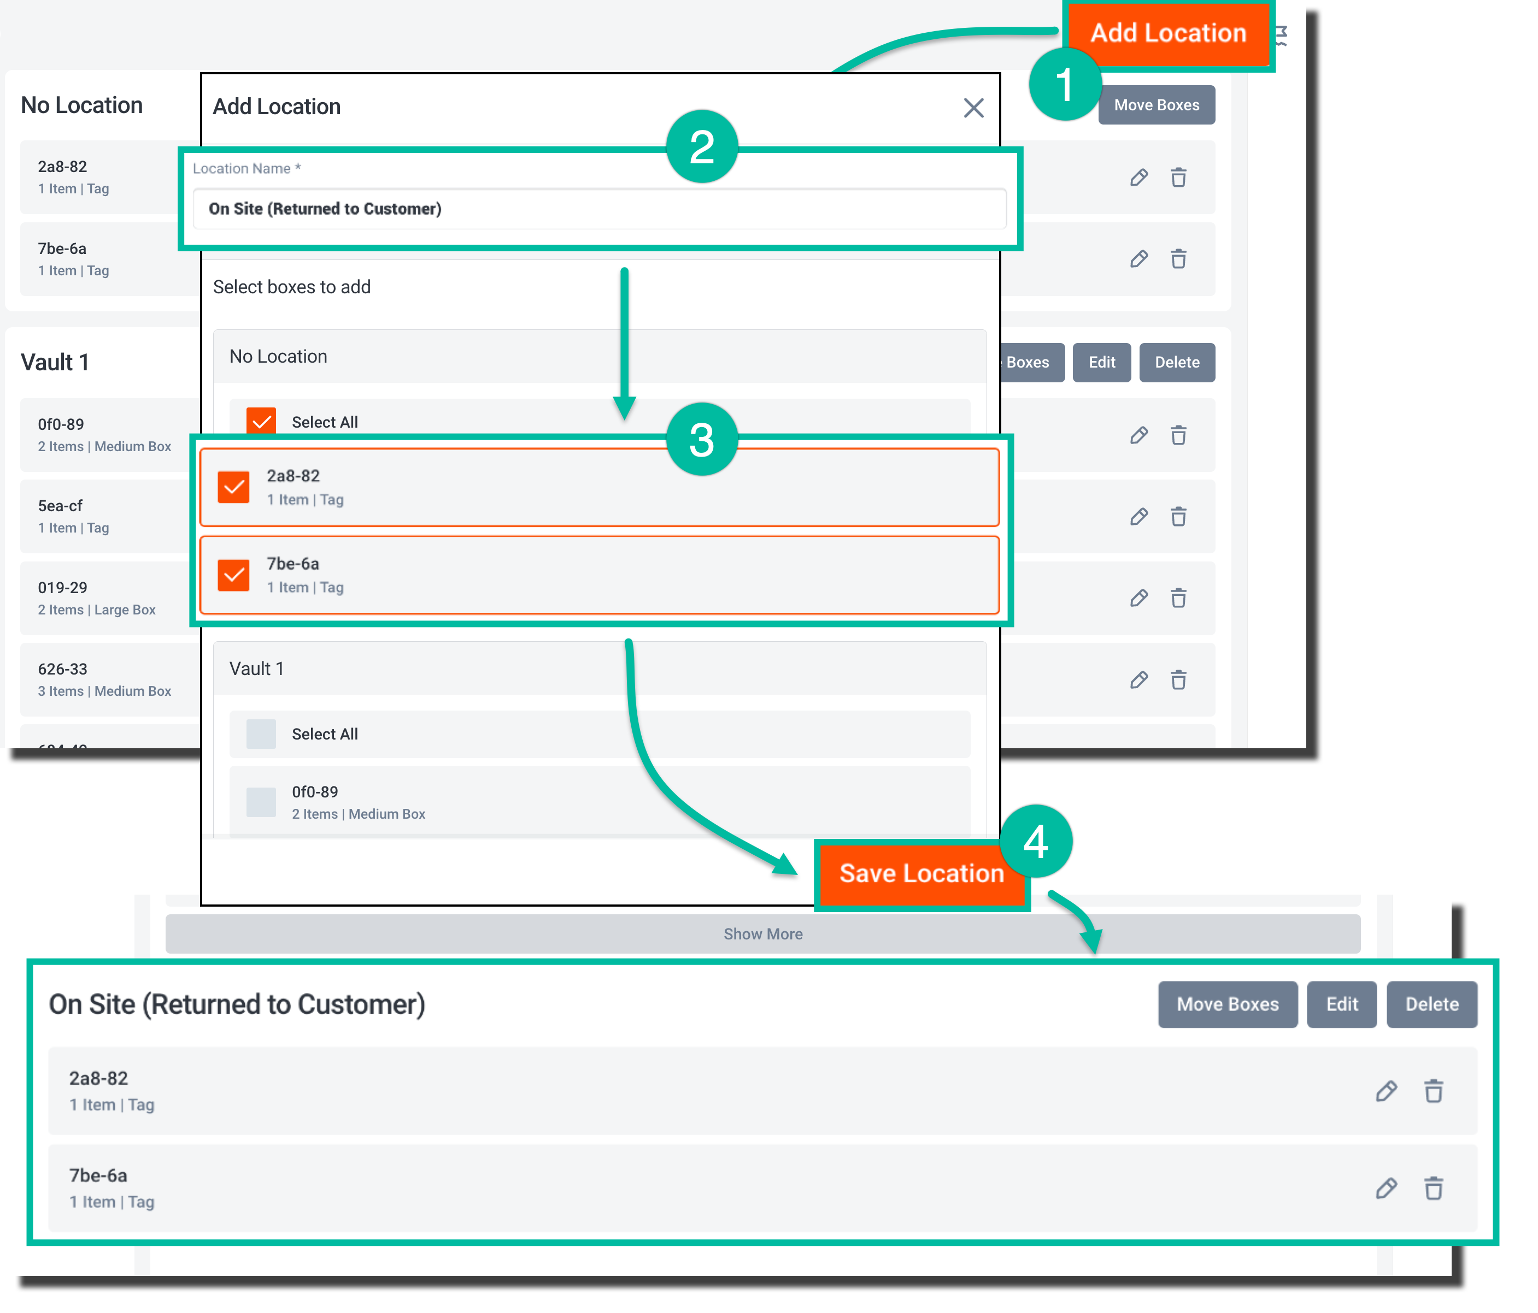Click trash icon on 5ea-cf row
The width and height of the screenshot is (1538, 1313).
(1178, 517)
